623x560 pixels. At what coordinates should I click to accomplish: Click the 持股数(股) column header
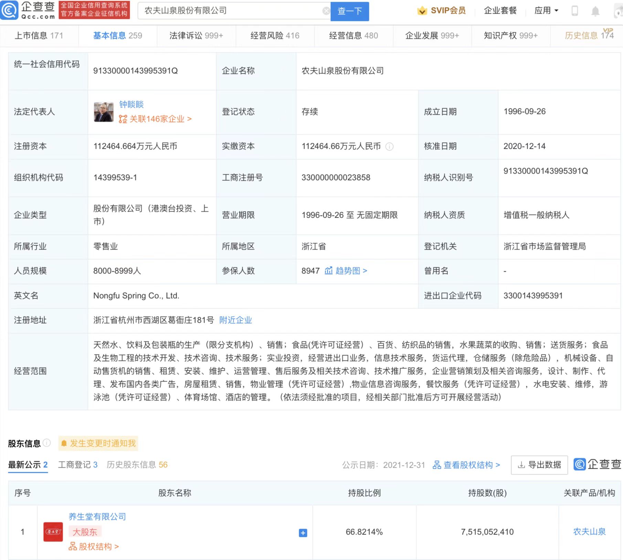point(487,493)
